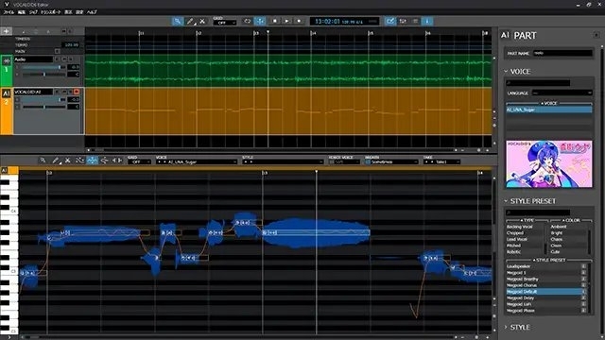Open the Job menu (ジョブ)

(x=33, y=12)
